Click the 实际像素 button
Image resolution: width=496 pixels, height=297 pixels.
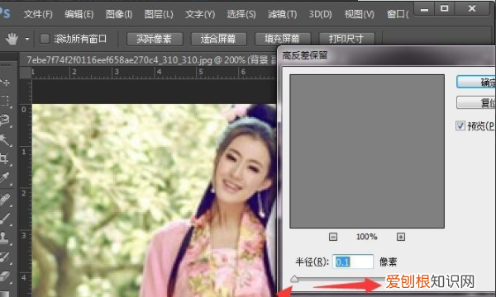coord(155,39)
